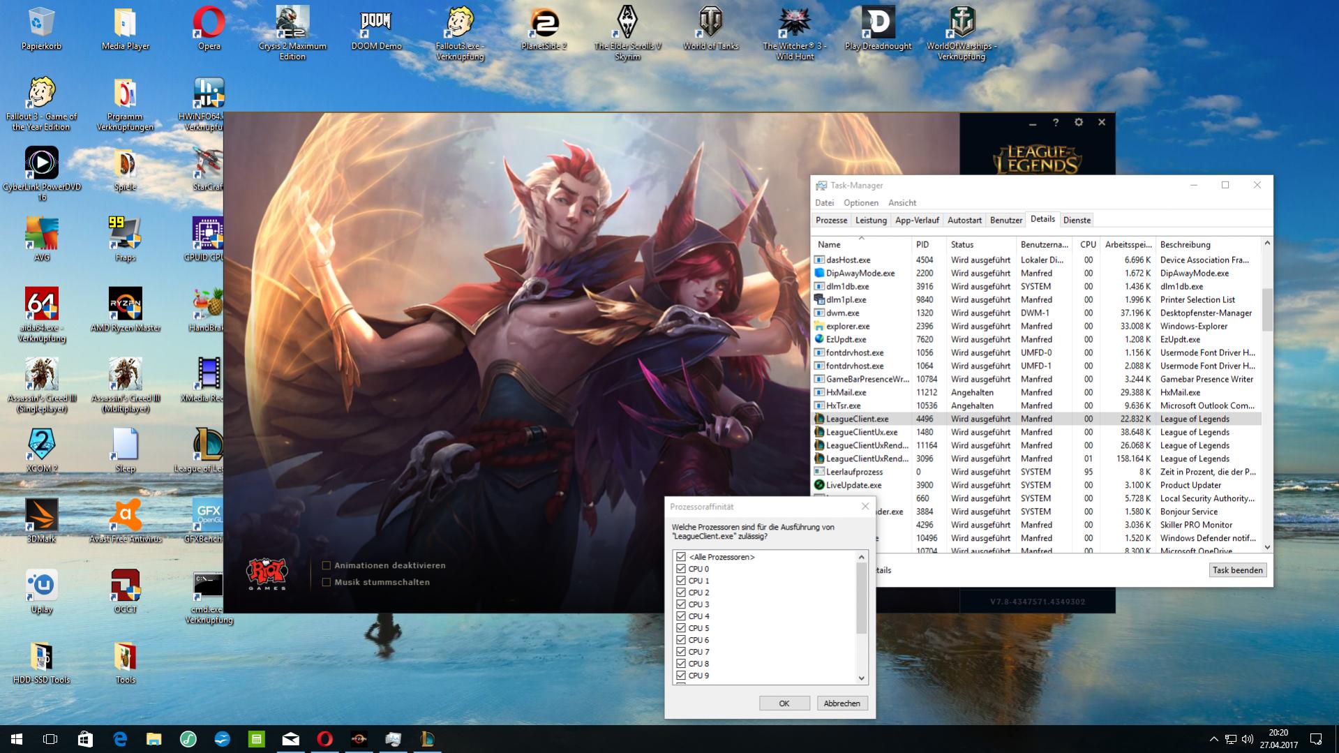Select The Elder Scrolls V Skyrim icon
The height and width of the screenshot is (753, 1339).
[627, 33]
